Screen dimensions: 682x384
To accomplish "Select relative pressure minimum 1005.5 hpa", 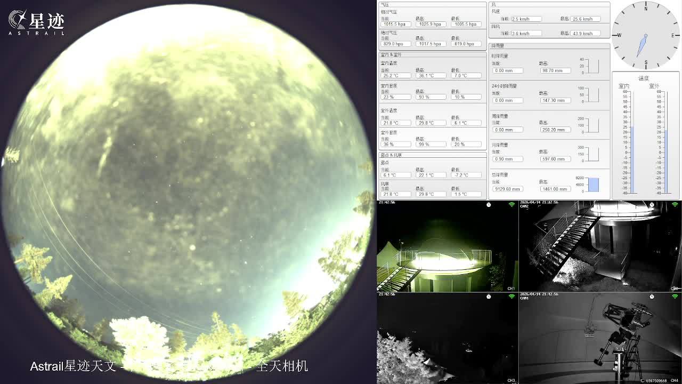I will tap(466, 24).
